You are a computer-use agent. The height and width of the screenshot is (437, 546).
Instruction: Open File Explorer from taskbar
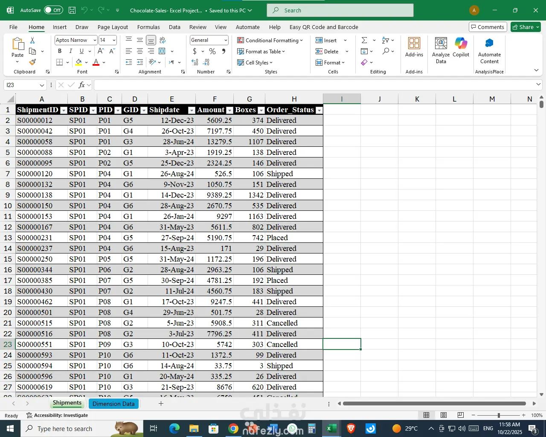click(x=194, y=428)
